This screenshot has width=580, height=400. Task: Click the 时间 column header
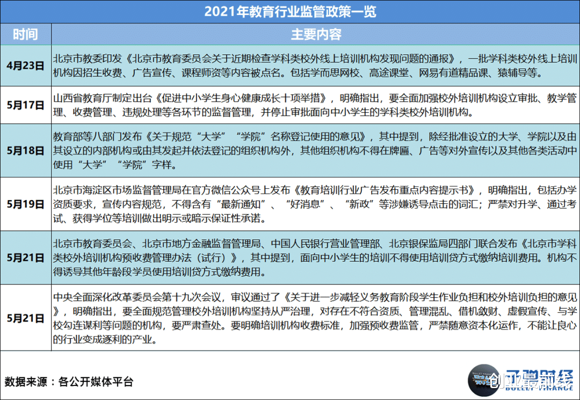click(26, 34)
